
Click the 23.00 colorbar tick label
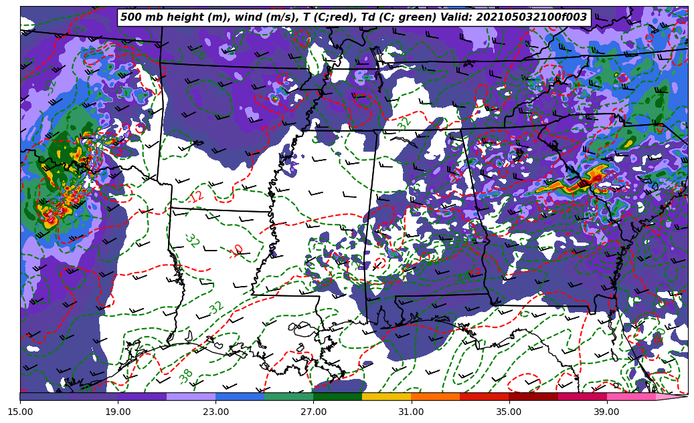coord(215,412)
